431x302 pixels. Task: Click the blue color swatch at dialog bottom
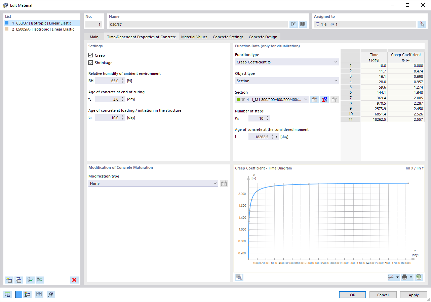(18, 294)
